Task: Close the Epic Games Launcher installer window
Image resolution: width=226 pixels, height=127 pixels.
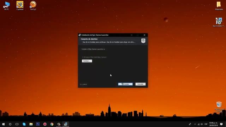Action: click(x=144, y=35)
